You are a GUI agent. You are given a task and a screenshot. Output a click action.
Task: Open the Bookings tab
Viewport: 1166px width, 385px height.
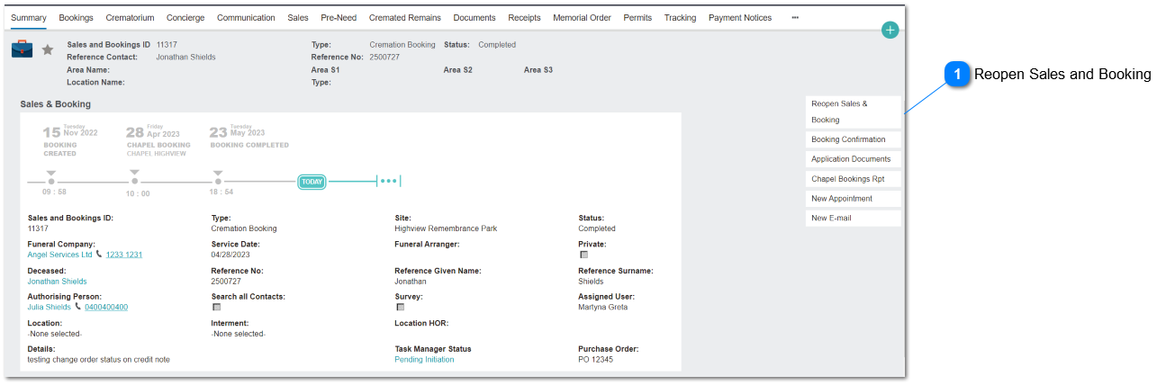[77, 17]
